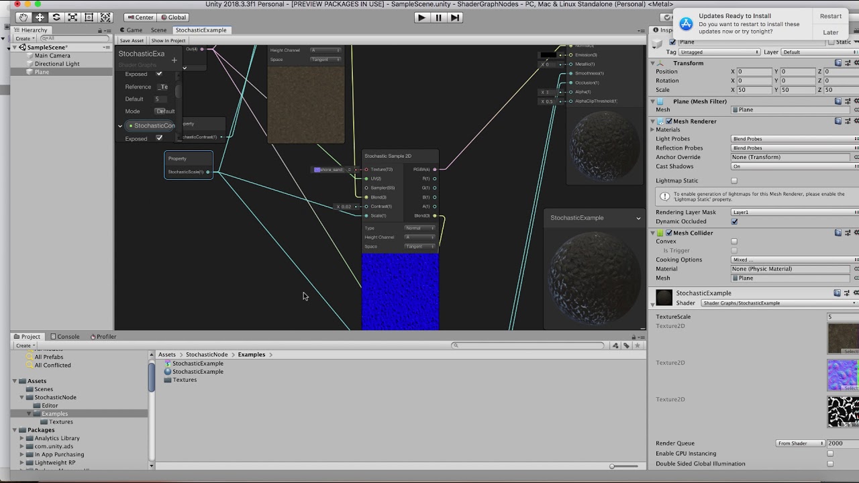The height and width of the screenshot is (483, 859).
Task: Open Transform component help icon
Action: 838,63
